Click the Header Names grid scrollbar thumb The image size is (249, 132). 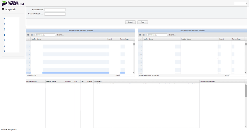(134, 44)
